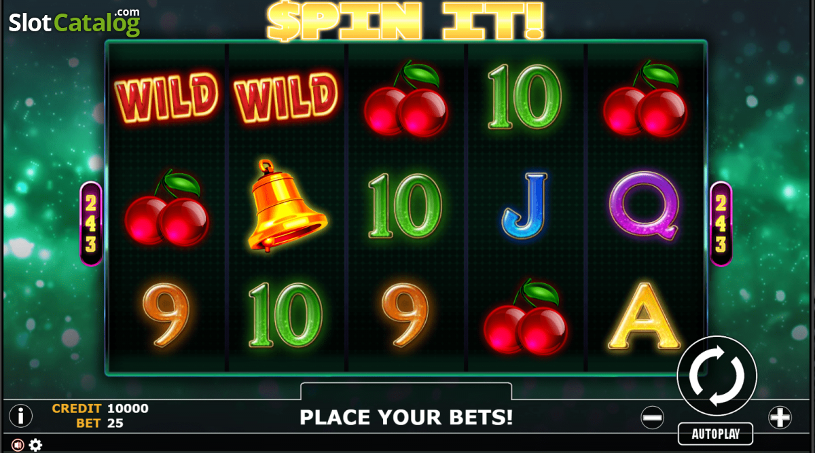
Task: Click the Credit 10000 display
Action: click(101, 408)
